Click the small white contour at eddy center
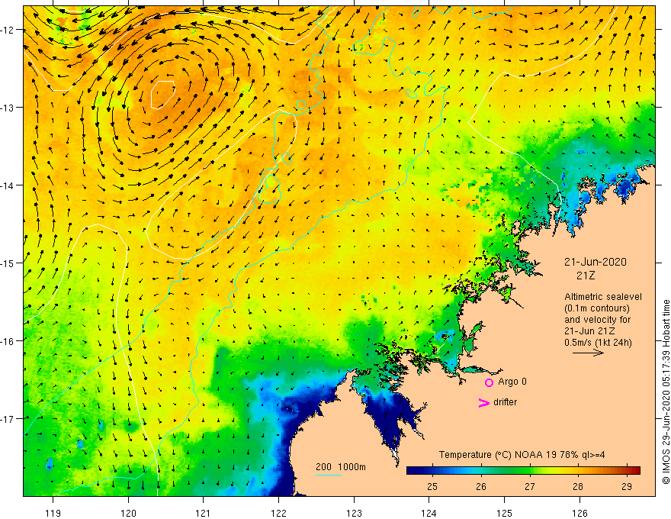Screen dimensions: 671x519 pyautogui.click(x=163, y=95)
